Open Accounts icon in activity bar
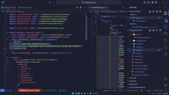This screenshot has height=95, width=169. [x=166, y=79]
